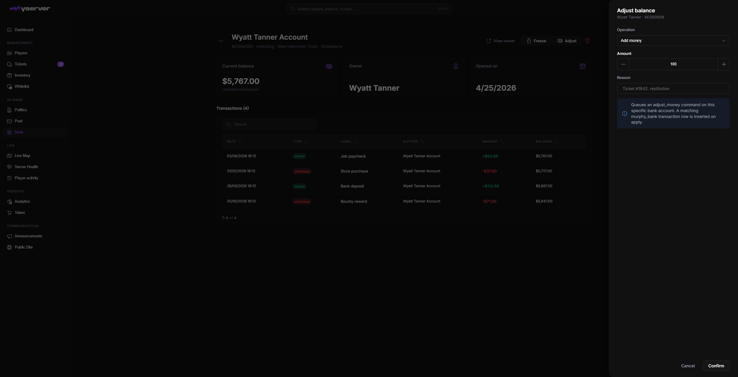The width and height of the screenshot is (738, 377).
Task: Click the Post envelope icon
Action: tap(9, 121)
